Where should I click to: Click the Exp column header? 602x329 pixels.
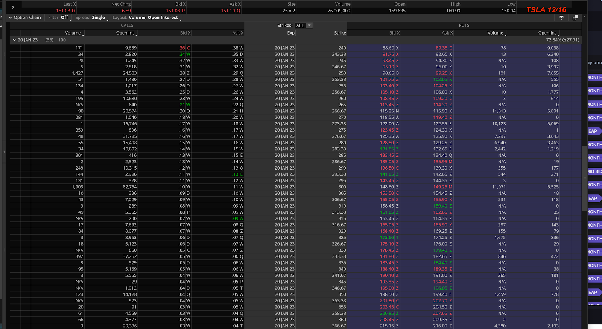[291, 33]
